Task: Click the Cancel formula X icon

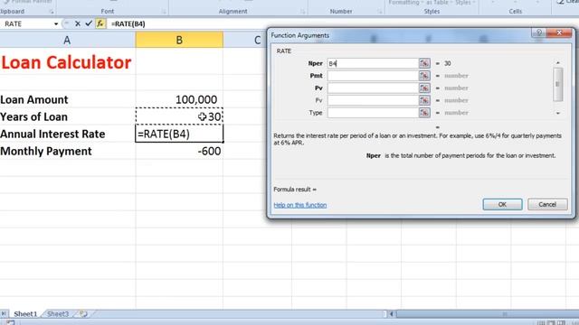Action: tap(78, 23)
